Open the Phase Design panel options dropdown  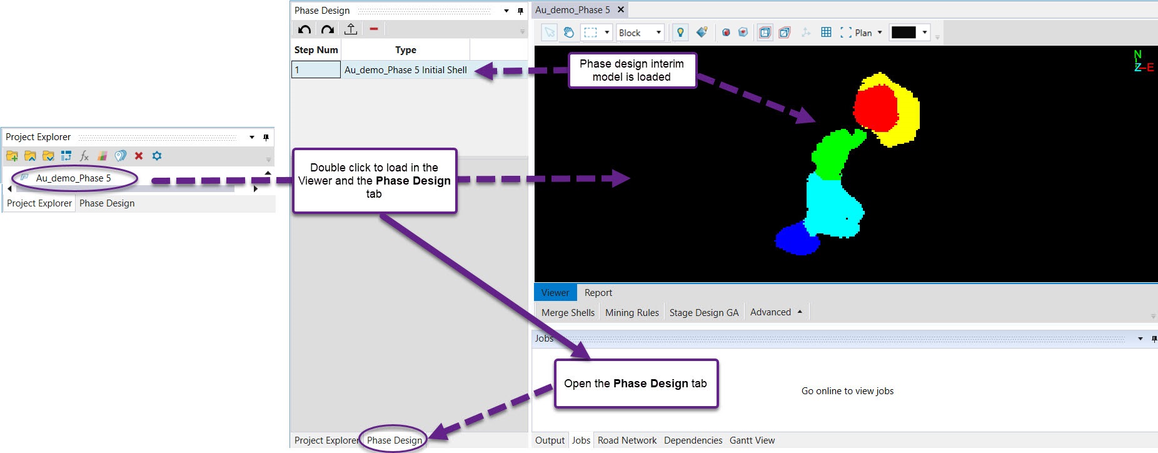click(x=506, y=11)
